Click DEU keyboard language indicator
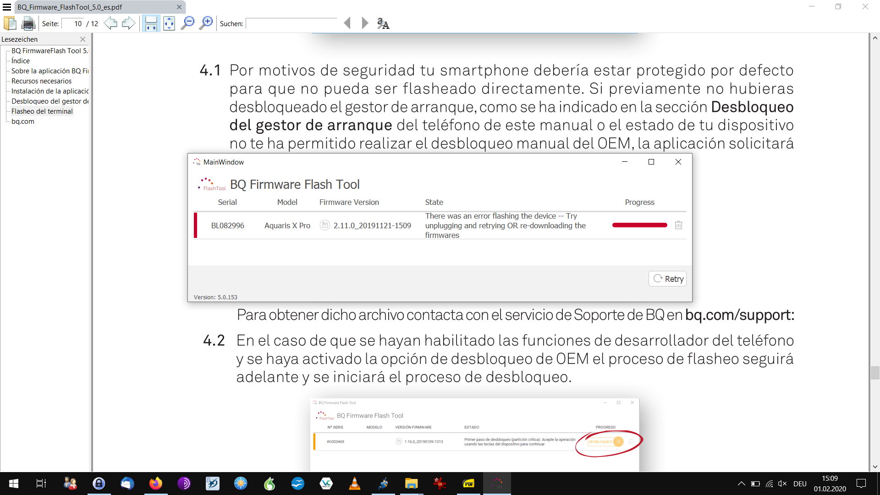The width and height of the screenshot is (880, 495). (x=800, y=484)
